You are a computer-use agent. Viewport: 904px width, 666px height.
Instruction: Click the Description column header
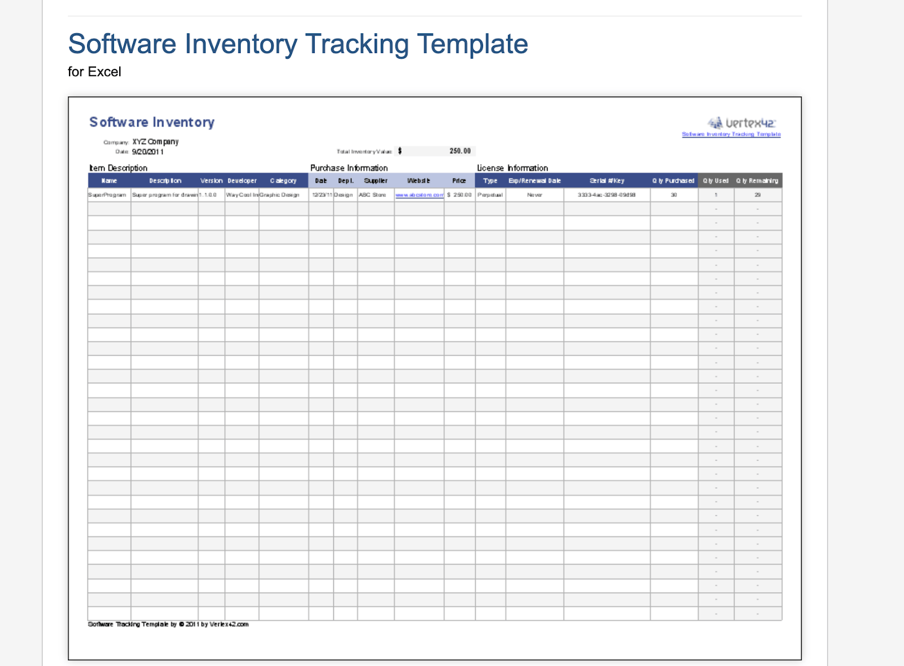(164, 181)
